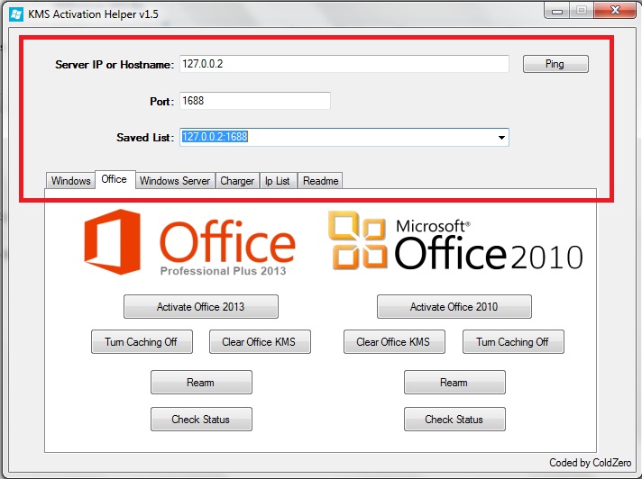Click the 'Server IP or Hostname:' label
Screen dimensions: 642x479
(x=115, y=65)
